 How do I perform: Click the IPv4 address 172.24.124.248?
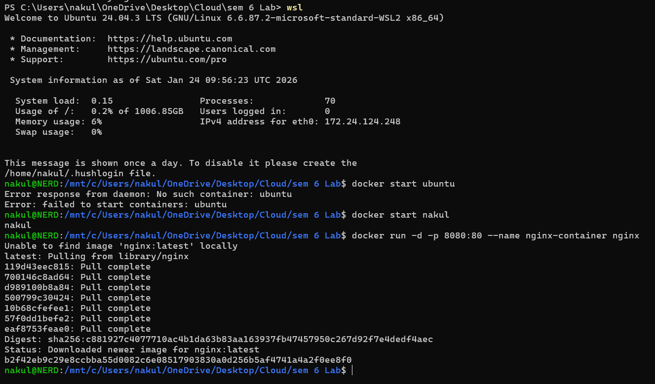pyautogui.click(x=362, y=121)
